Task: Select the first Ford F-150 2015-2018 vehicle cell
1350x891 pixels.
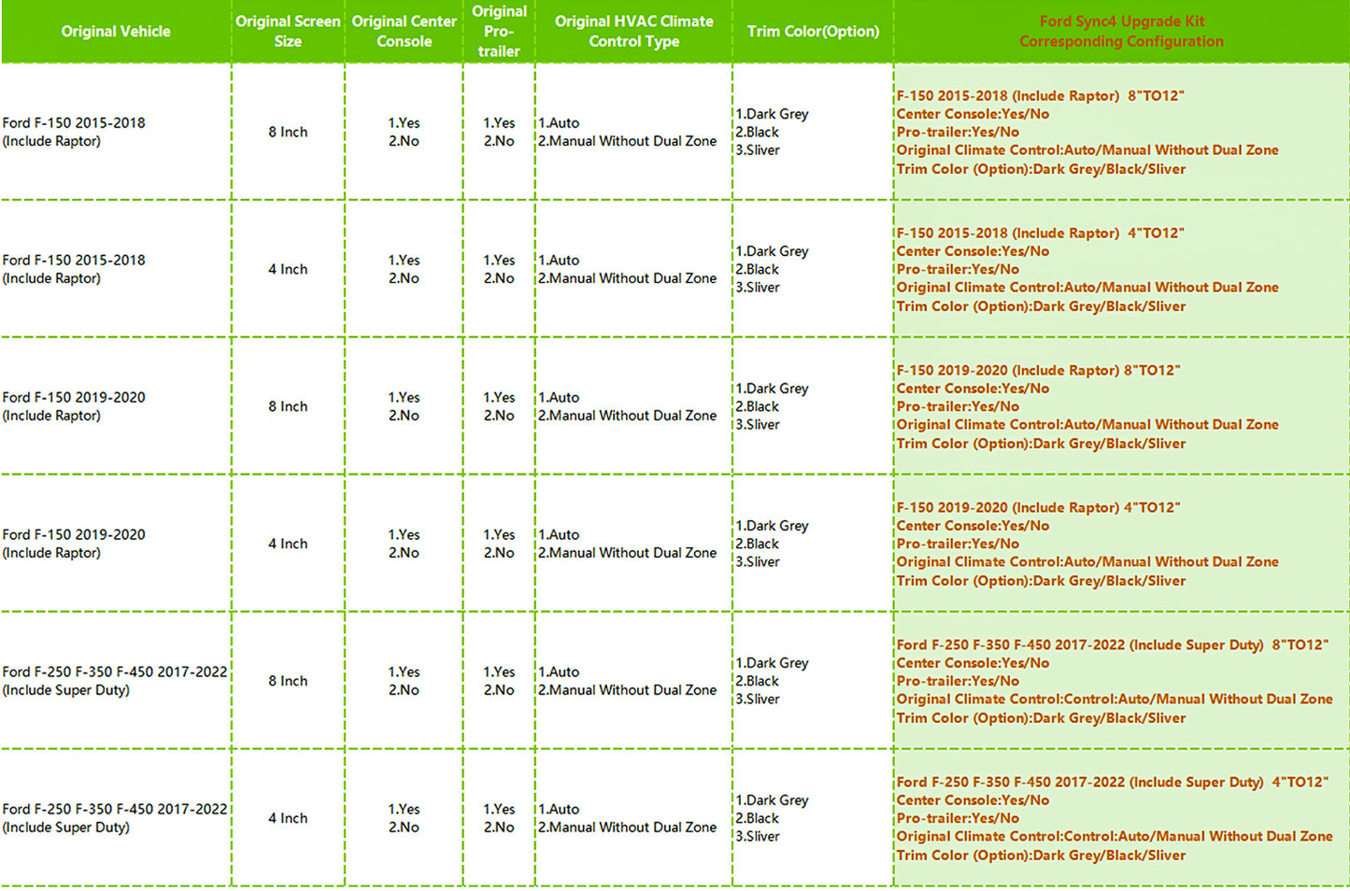Action: [x=74, y=132]
